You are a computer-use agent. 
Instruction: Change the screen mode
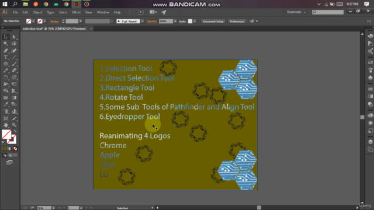(x=9, y=162)
